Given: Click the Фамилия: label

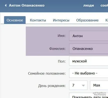Looking at the screenshot, I should tap(57, 48).
